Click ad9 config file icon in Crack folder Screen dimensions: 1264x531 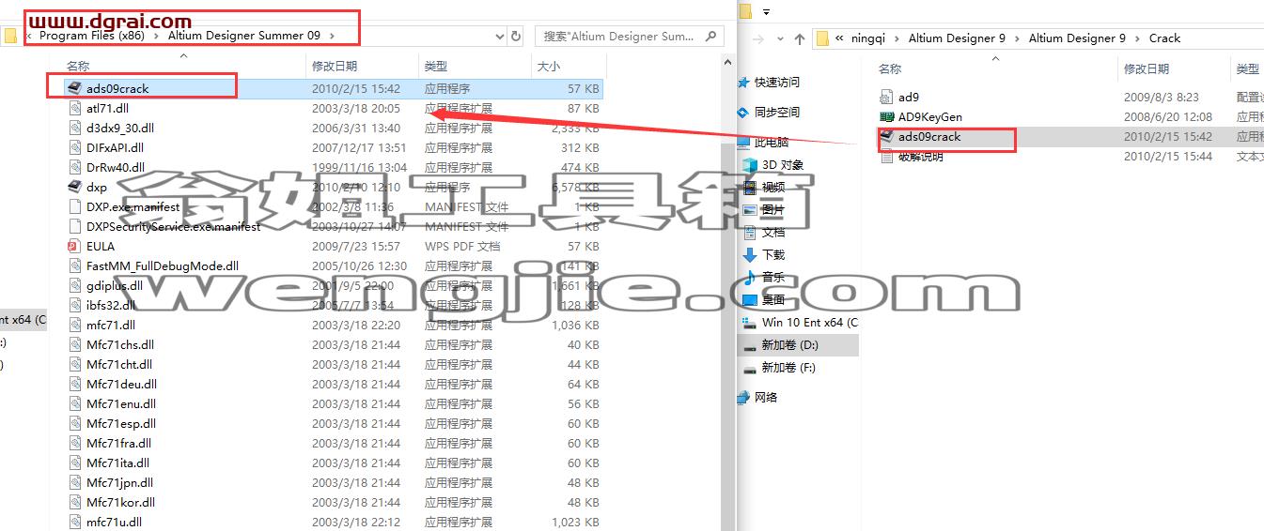886,97
